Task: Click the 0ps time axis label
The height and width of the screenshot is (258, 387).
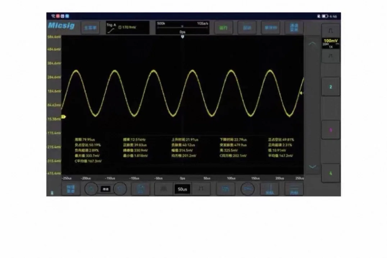Action: (182, 178)
